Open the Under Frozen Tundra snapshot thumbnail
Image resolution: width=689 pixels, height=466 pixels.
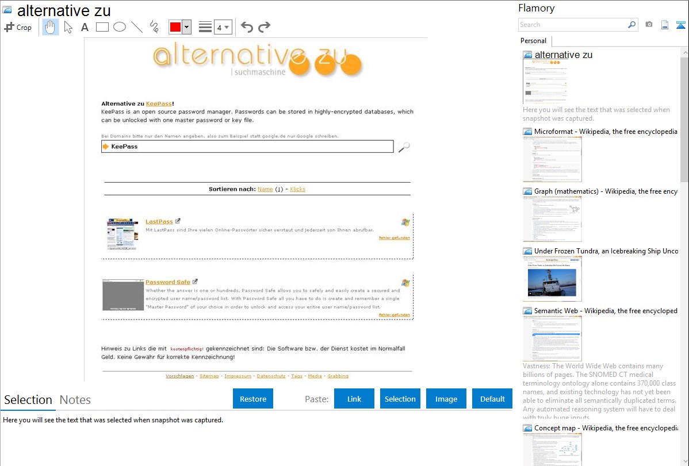552,279
